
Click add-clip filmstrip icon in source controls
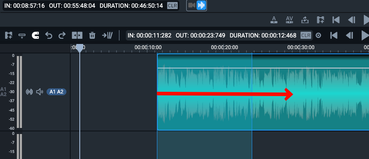320,20
